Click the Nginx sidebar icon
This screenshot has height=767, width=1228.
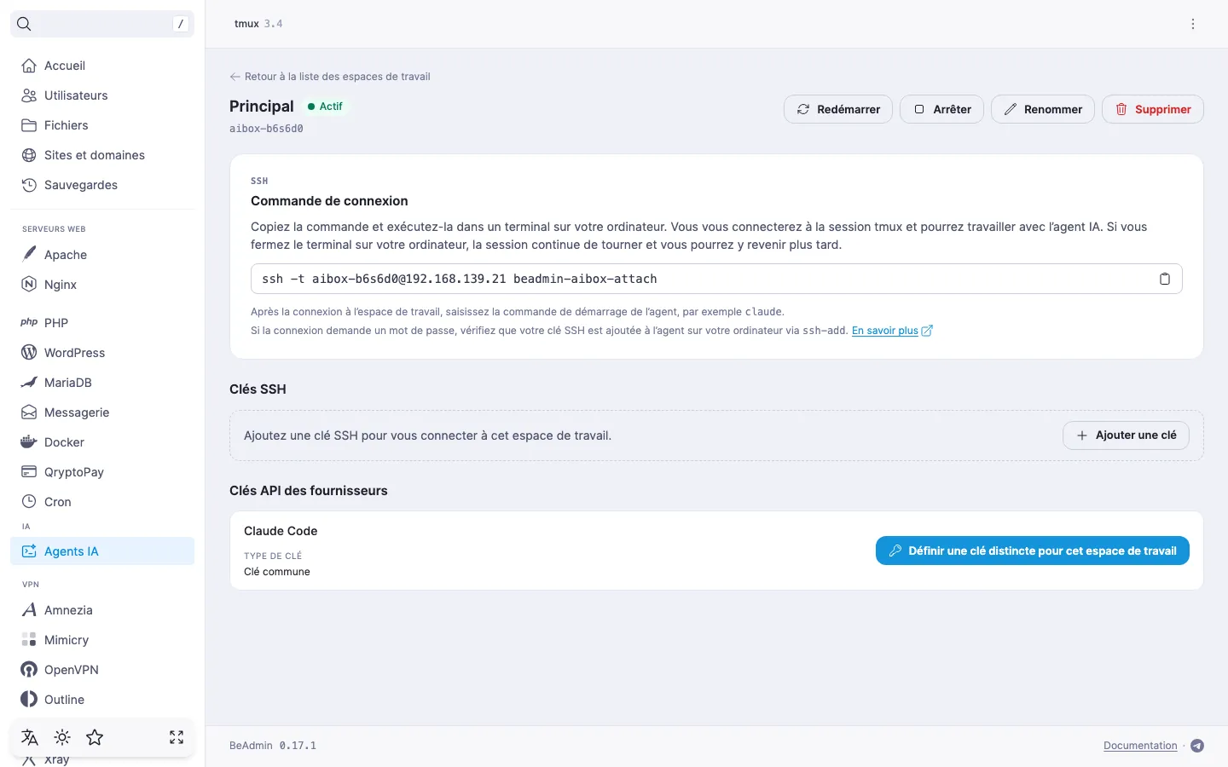[x=29, y=285]
